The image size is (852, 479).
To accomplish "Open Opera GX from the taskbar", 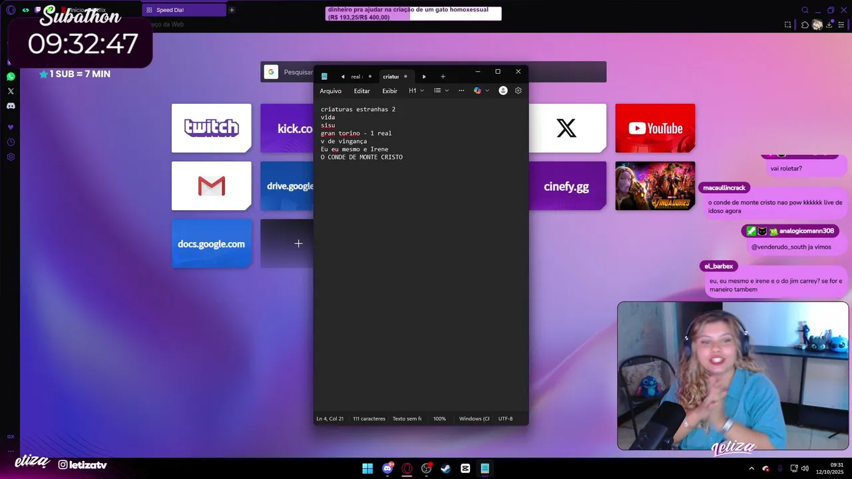I will pos(407,468).
